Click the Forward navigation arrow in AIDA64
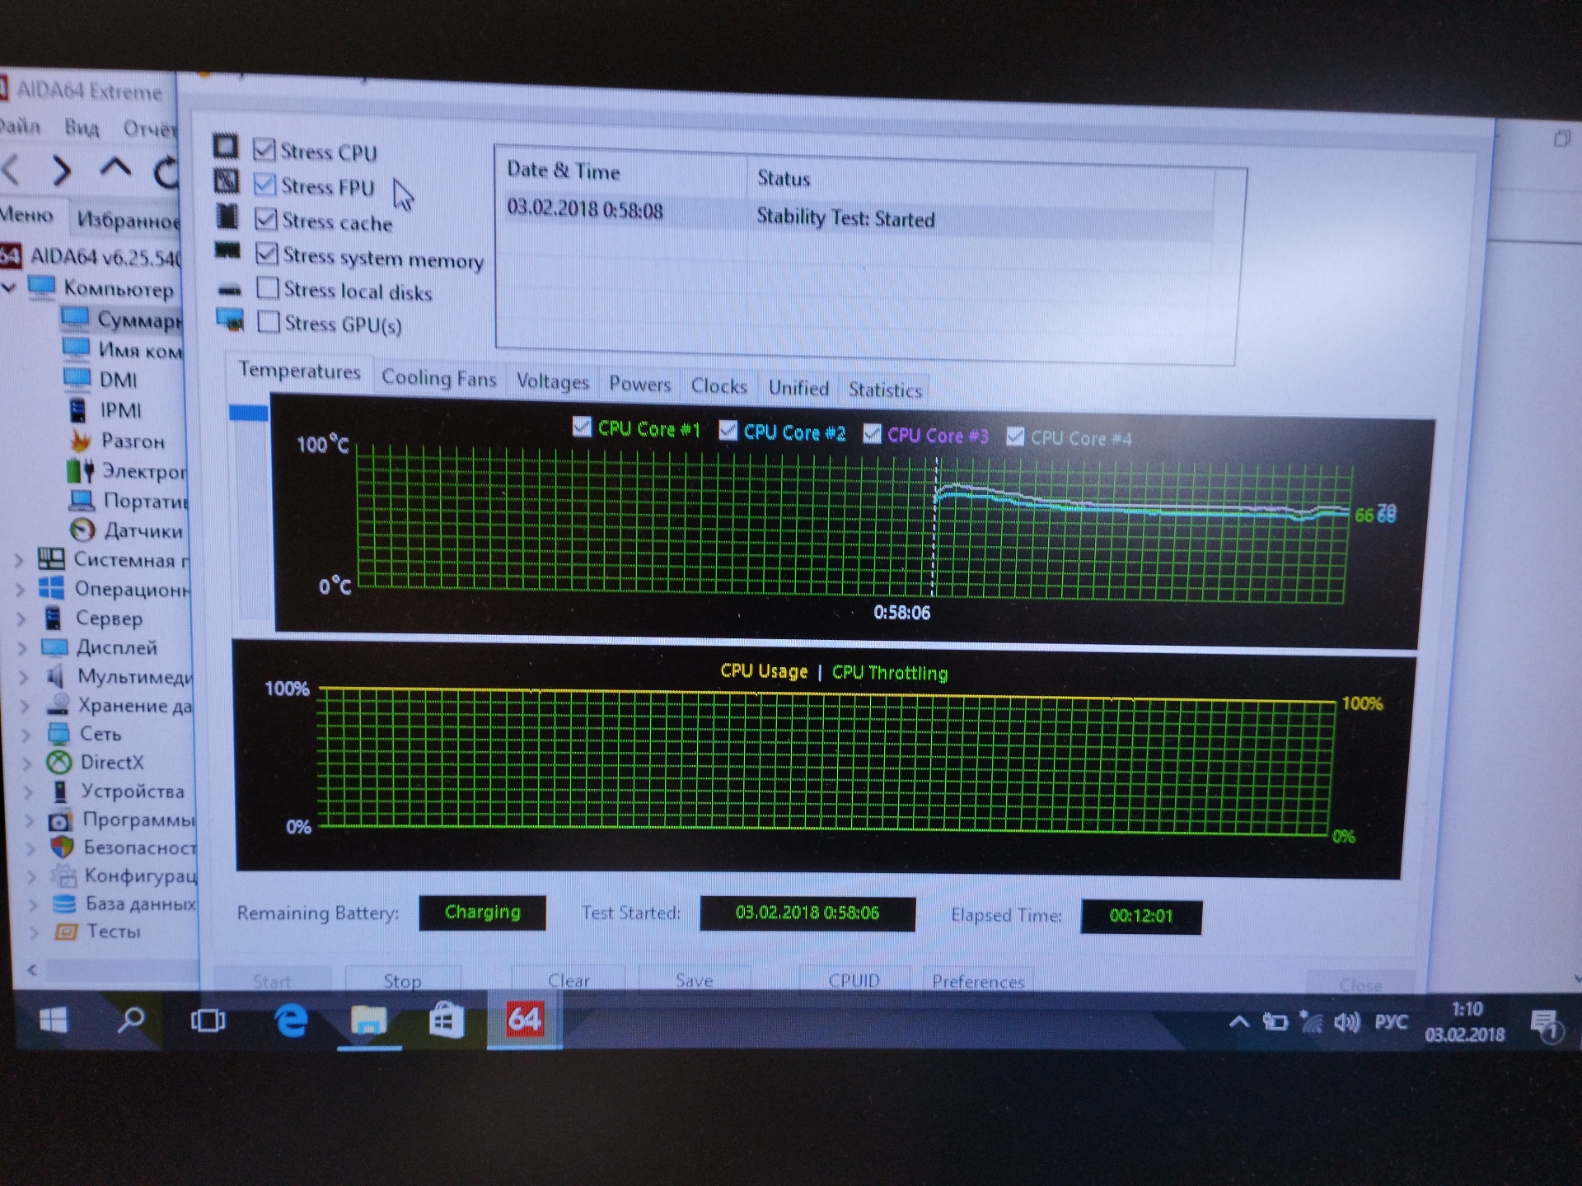This screenshot has width=1582, height=1186. (x=62, y=170)
